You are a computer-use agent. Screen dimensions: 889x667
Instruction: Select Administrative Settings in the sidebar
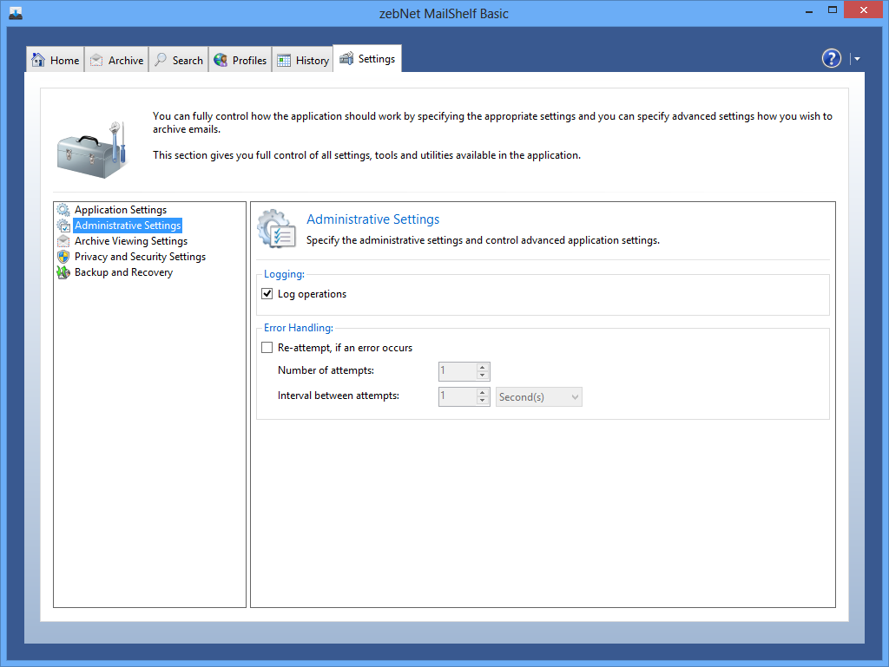click(x=127, y=226)
